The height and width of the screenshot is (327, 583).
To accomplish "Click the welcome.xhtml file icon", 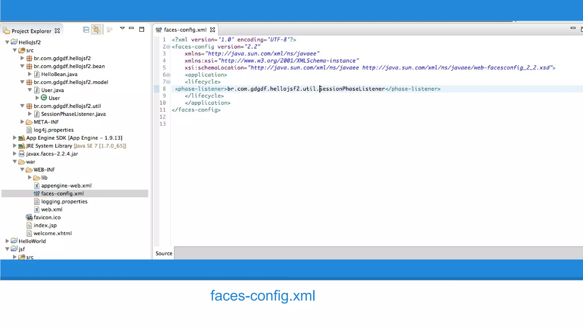I will [x=29, y=233].
